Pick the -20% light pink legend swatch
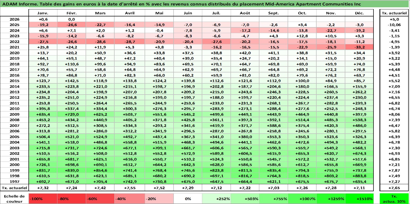The image size is (410, 204). [159, 199]
